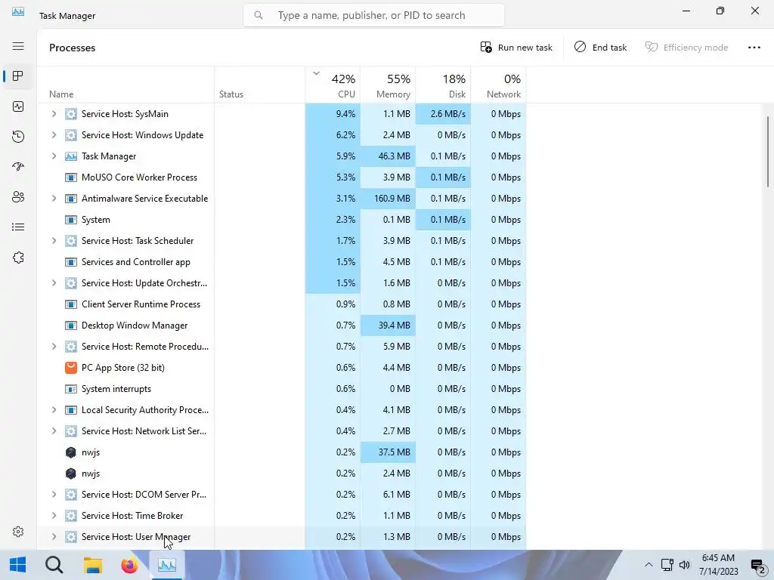Open File Explorer from the taskbar
The width and height of the screenshot is (774, 580).
[x=92, y=565]
